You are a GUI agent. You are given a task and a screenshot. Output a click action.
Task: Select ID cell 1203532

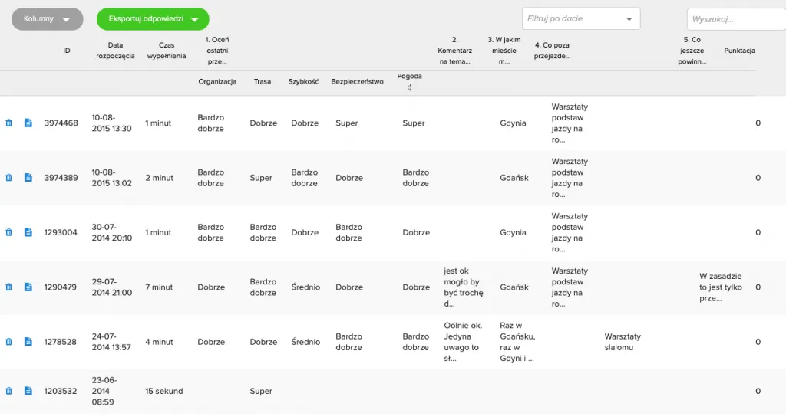(60, 391)
